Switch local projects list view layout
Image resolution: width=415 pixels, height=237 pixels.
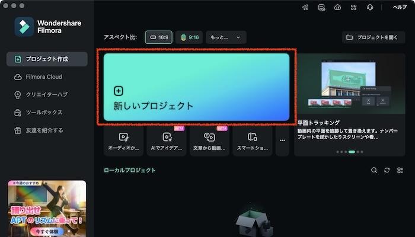(x=400, y=170)
